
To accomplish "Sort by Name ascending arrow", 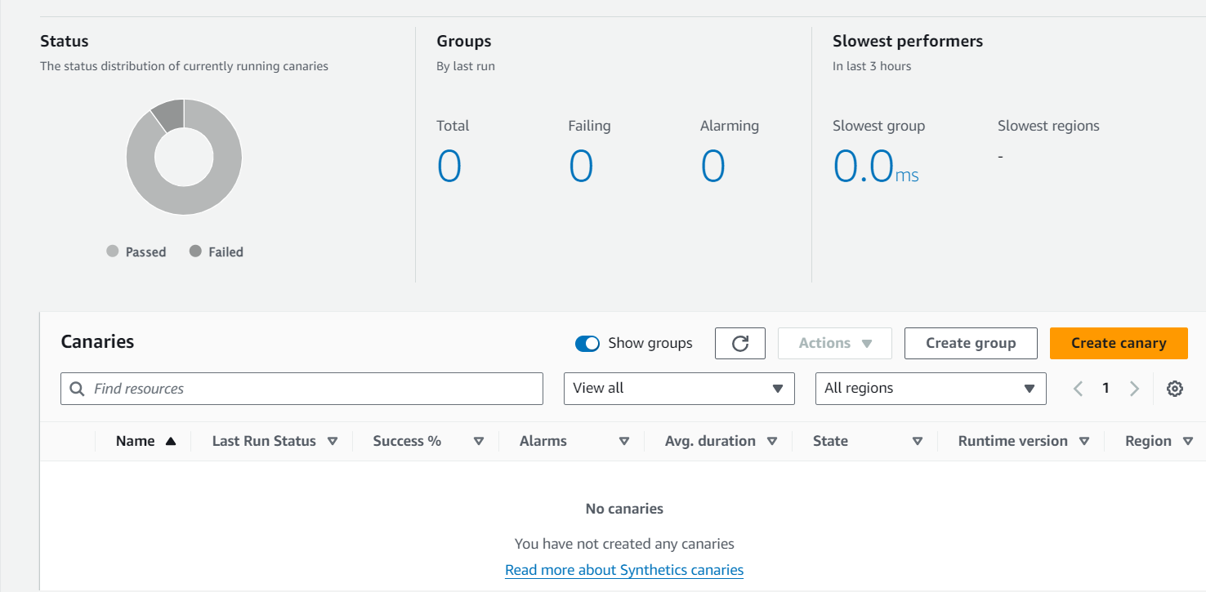I will [171, 441].
